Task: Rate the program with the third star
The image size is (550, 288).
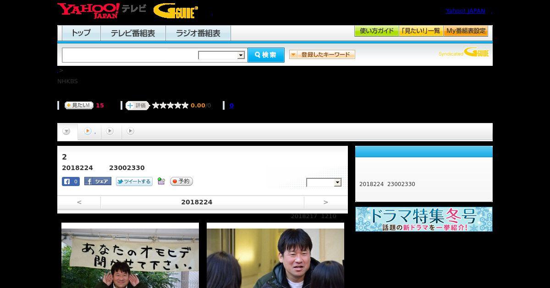Action: click(x=170, y=106)
